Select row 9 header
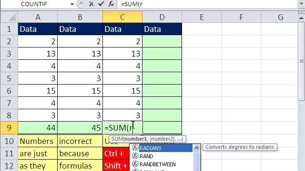This screenshot has width=305, height=171. (x=9, y=128)
